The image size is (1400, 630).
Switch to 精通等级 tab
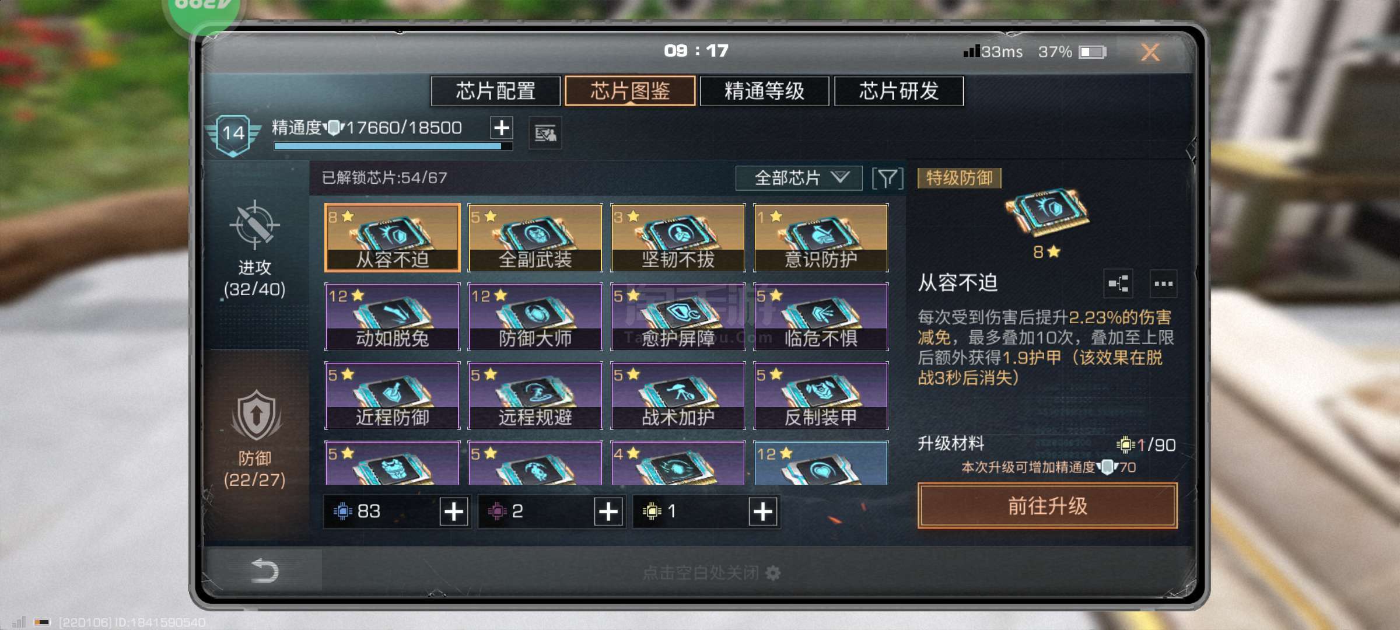(764, 91)
